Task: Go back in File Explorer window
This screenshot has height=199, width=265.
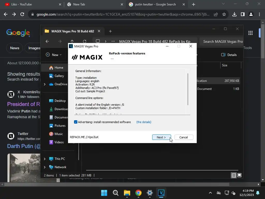Action: pos(47,41)
